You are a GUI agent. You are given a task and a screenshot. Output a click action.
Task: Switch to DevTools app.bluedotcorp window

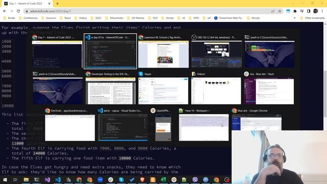(70, 125)
